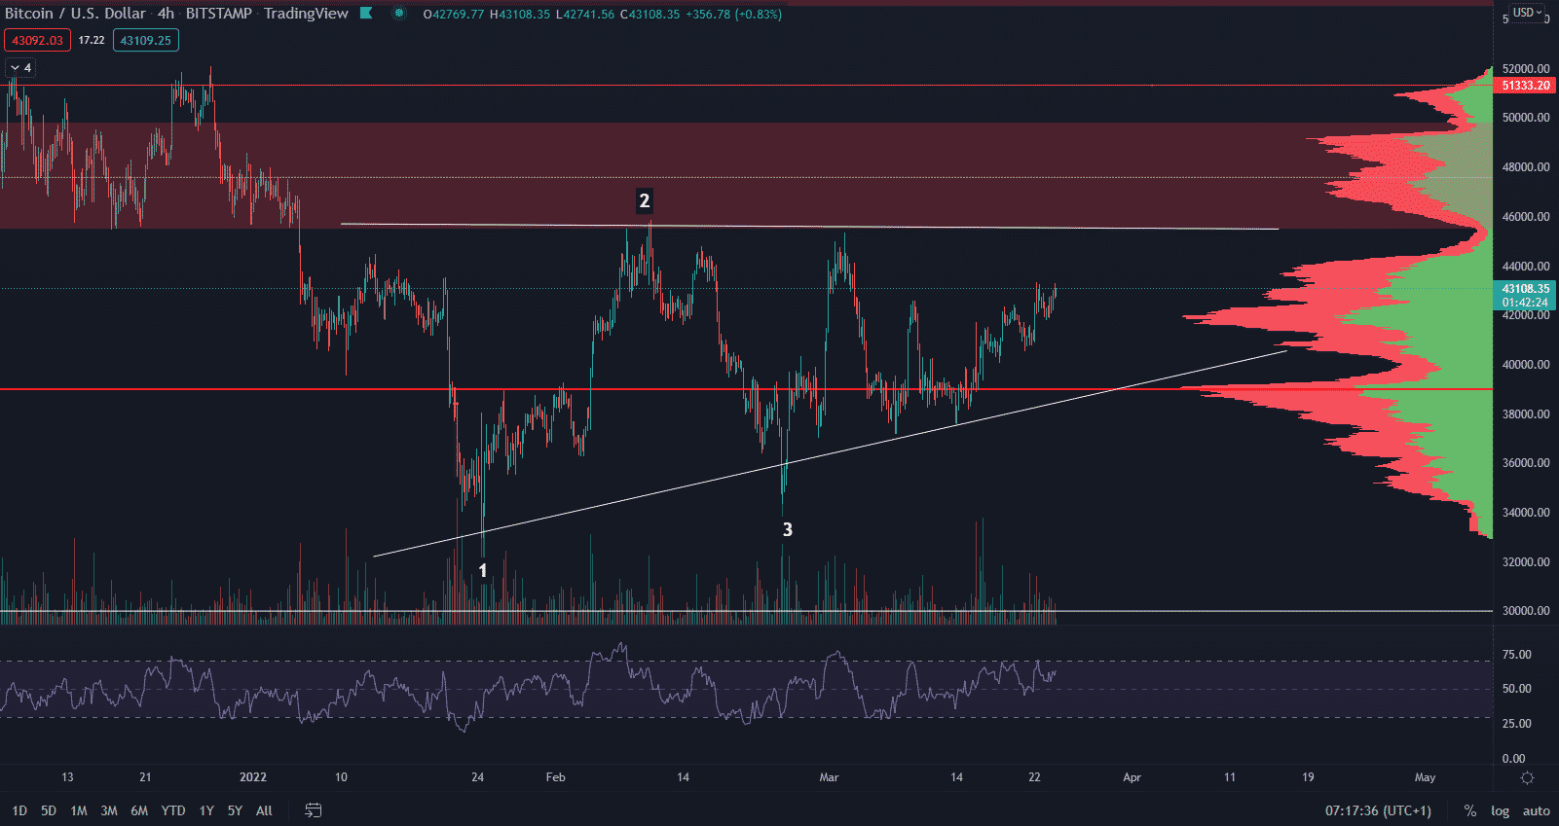
Task: Open chart settings gear icon
Action: (1527, 777)
